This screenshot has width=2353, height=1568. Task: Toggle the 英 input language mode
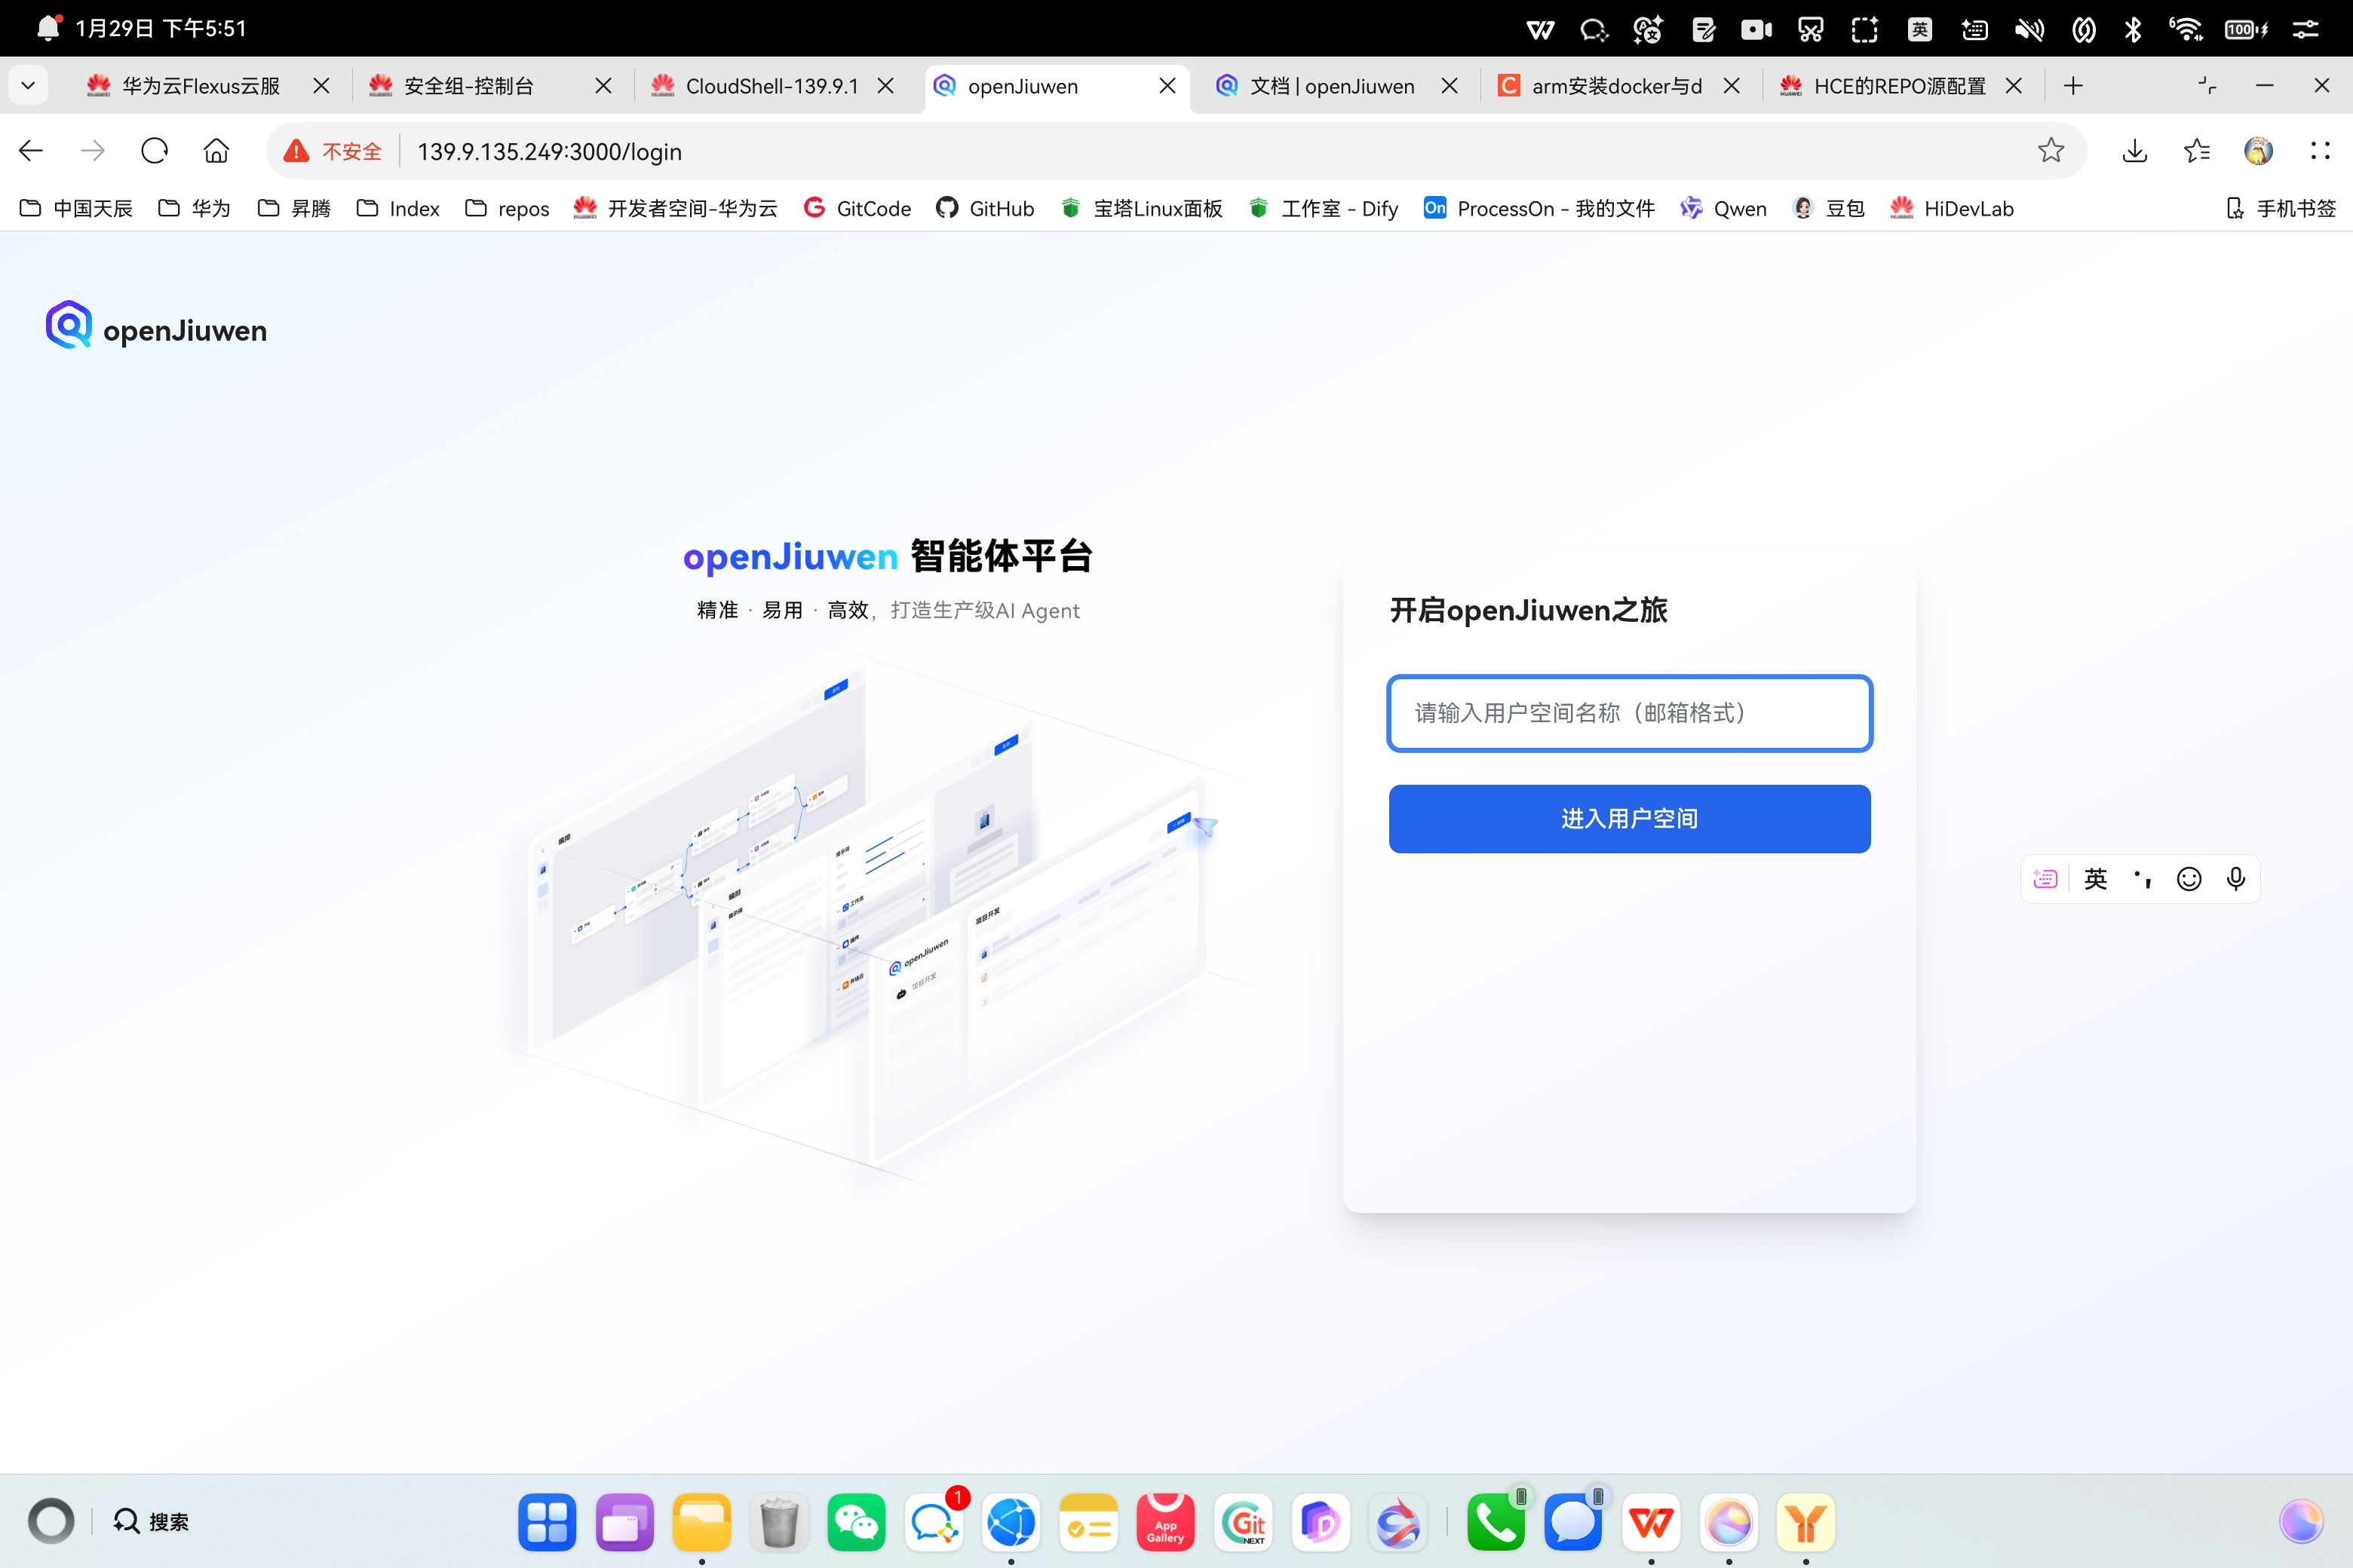[2096, 879]
